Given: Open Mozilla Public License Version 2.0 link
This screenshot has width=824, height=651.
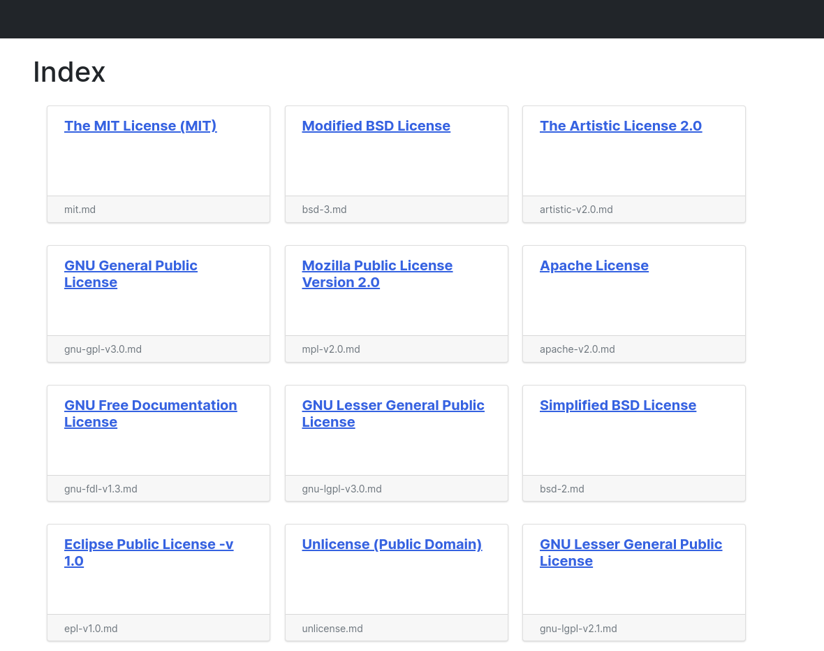Looking at the screenshot, I should click(377, 274).
